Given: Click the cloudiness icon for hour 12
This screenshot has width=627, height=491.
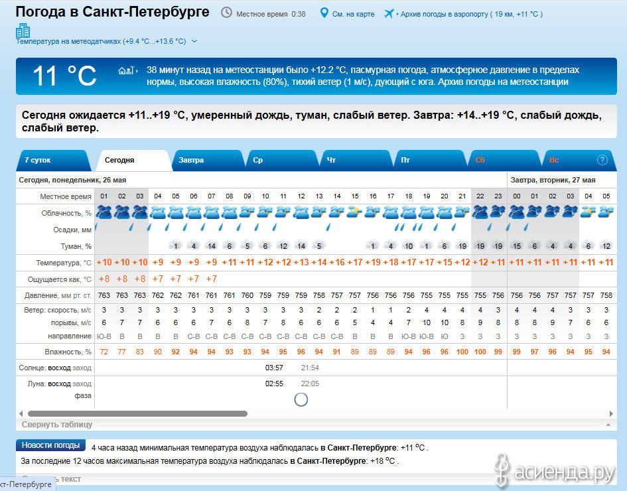Looking at the screenshot, I should coord(301,212).
